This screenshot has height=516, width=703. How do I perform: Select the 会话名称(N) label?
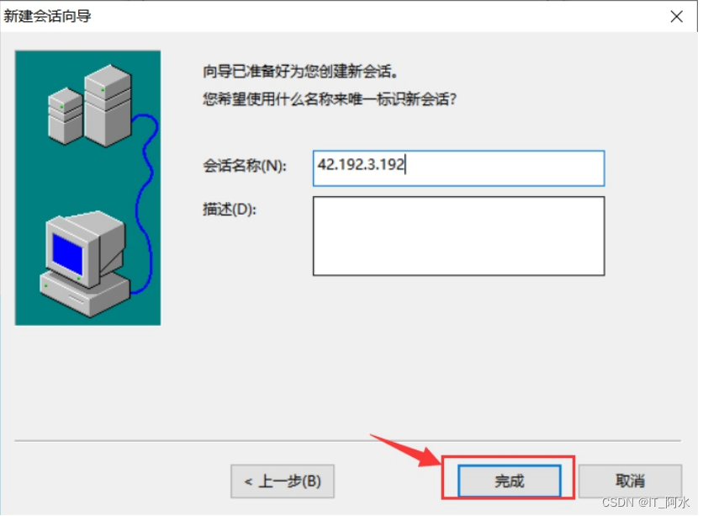click(245, 166)
